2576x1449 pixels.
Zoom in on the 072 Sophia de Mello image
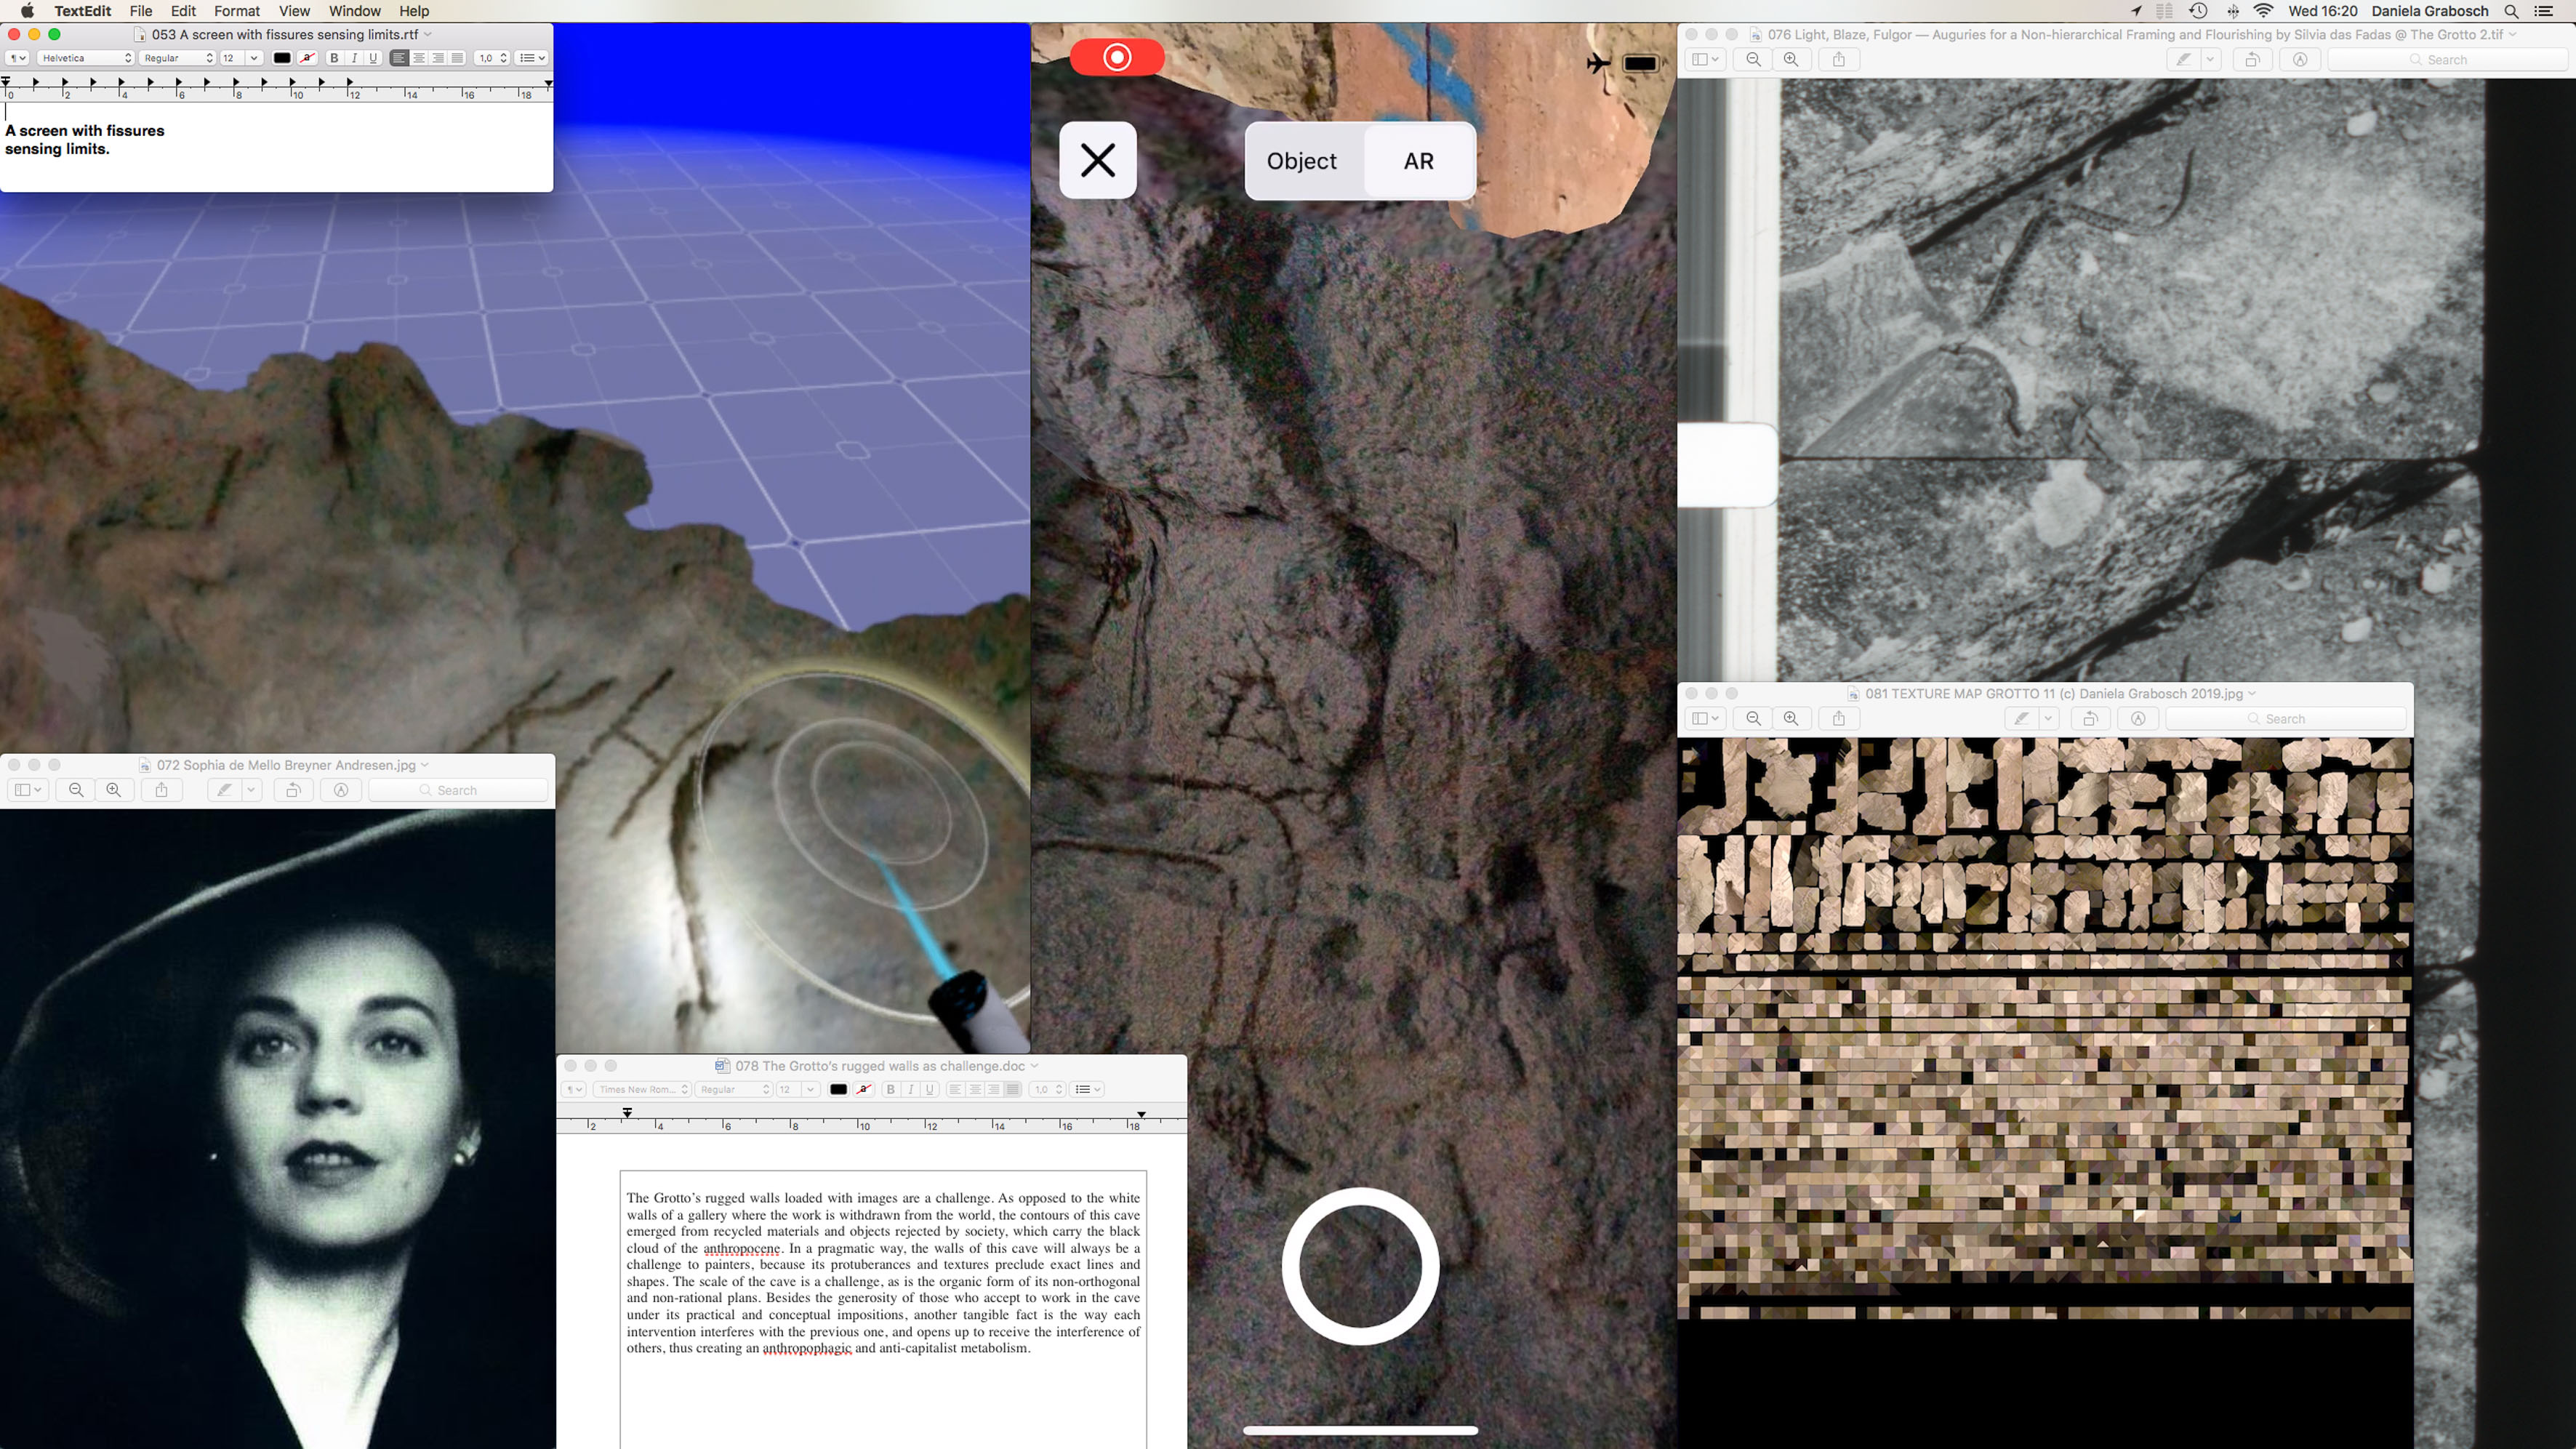click(114, 790)
